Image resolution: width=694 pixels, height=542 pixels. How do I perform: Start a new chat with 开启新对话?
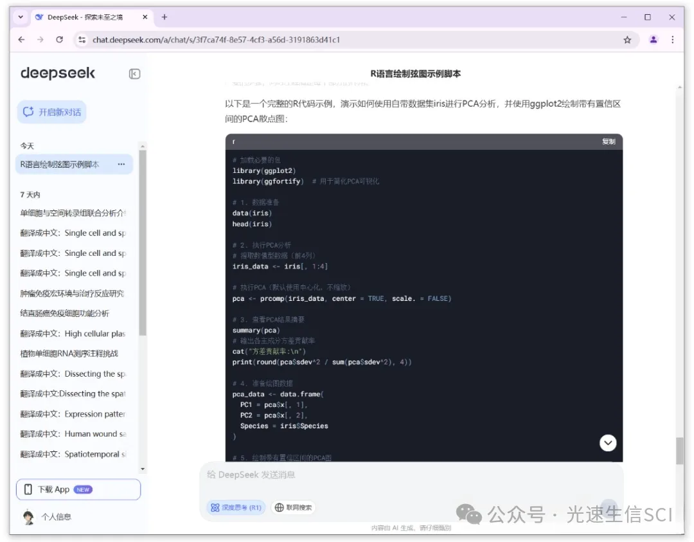click(52, 112)
